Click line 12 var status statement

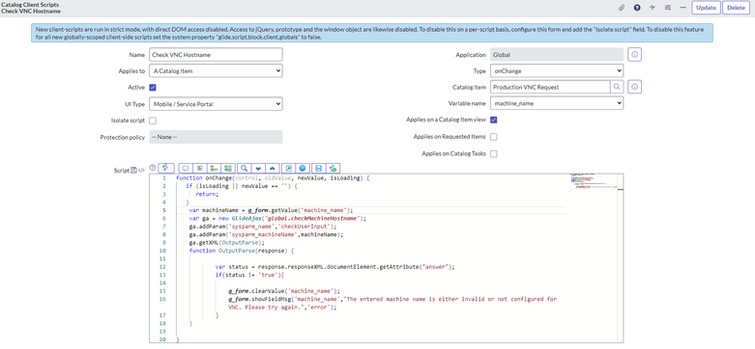[x=334, y=266]
